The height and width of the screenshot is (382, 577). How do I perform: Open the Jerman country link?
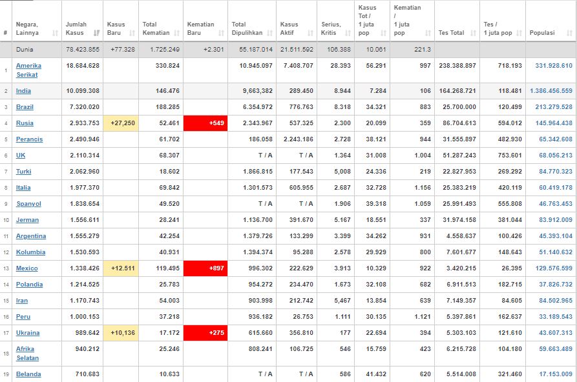[27, 220]
